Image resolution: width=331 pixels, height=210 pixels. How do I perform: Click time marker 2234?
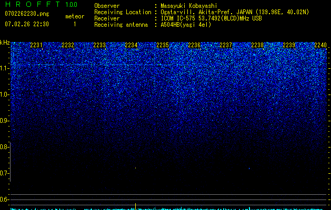point(131,45)
